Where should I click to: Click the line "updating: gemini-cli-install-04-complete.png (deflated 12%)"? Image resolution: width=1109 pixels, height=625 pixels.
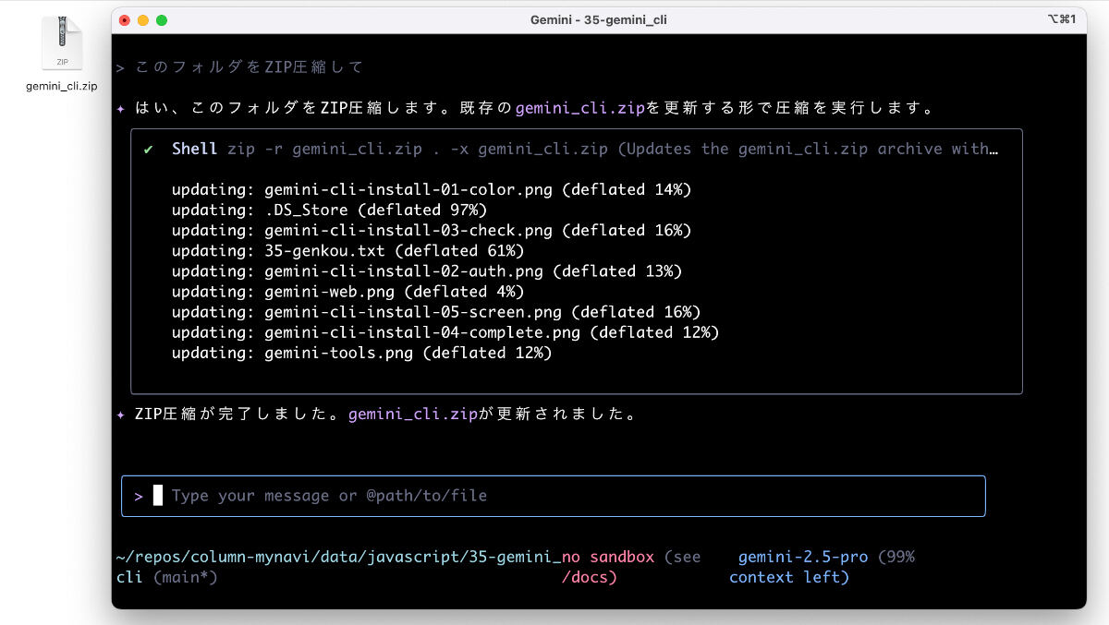445,332
